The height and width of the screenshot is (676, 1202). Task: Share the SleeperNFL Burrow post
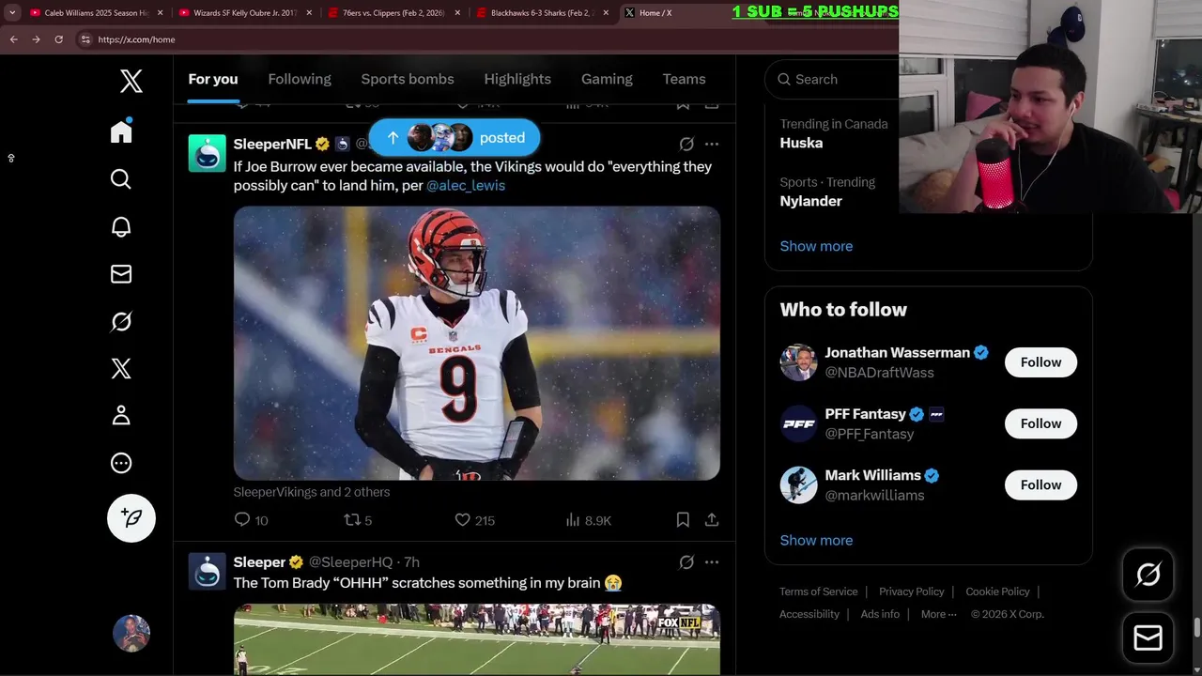click(x=712, y=519)
